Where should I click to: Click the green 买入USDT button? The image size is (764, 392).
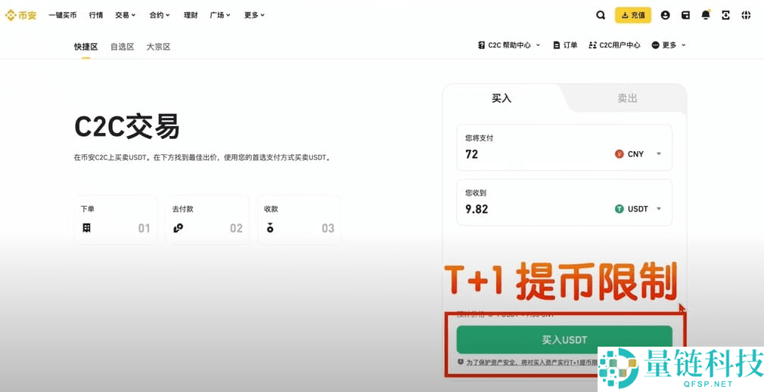click(x=564, y=340)
